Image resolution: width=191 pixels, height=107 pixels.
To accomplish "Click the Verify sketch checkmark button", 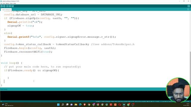I will 1,6.
